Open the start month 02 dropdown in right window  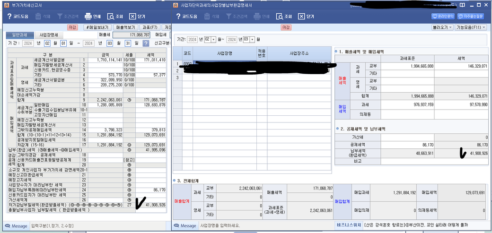coord(213,39)
